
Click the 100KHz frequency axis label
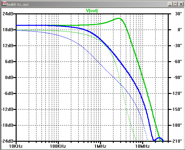click(58, 146)
